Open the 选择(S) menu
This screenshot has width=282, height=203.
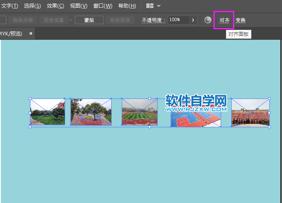33,6
